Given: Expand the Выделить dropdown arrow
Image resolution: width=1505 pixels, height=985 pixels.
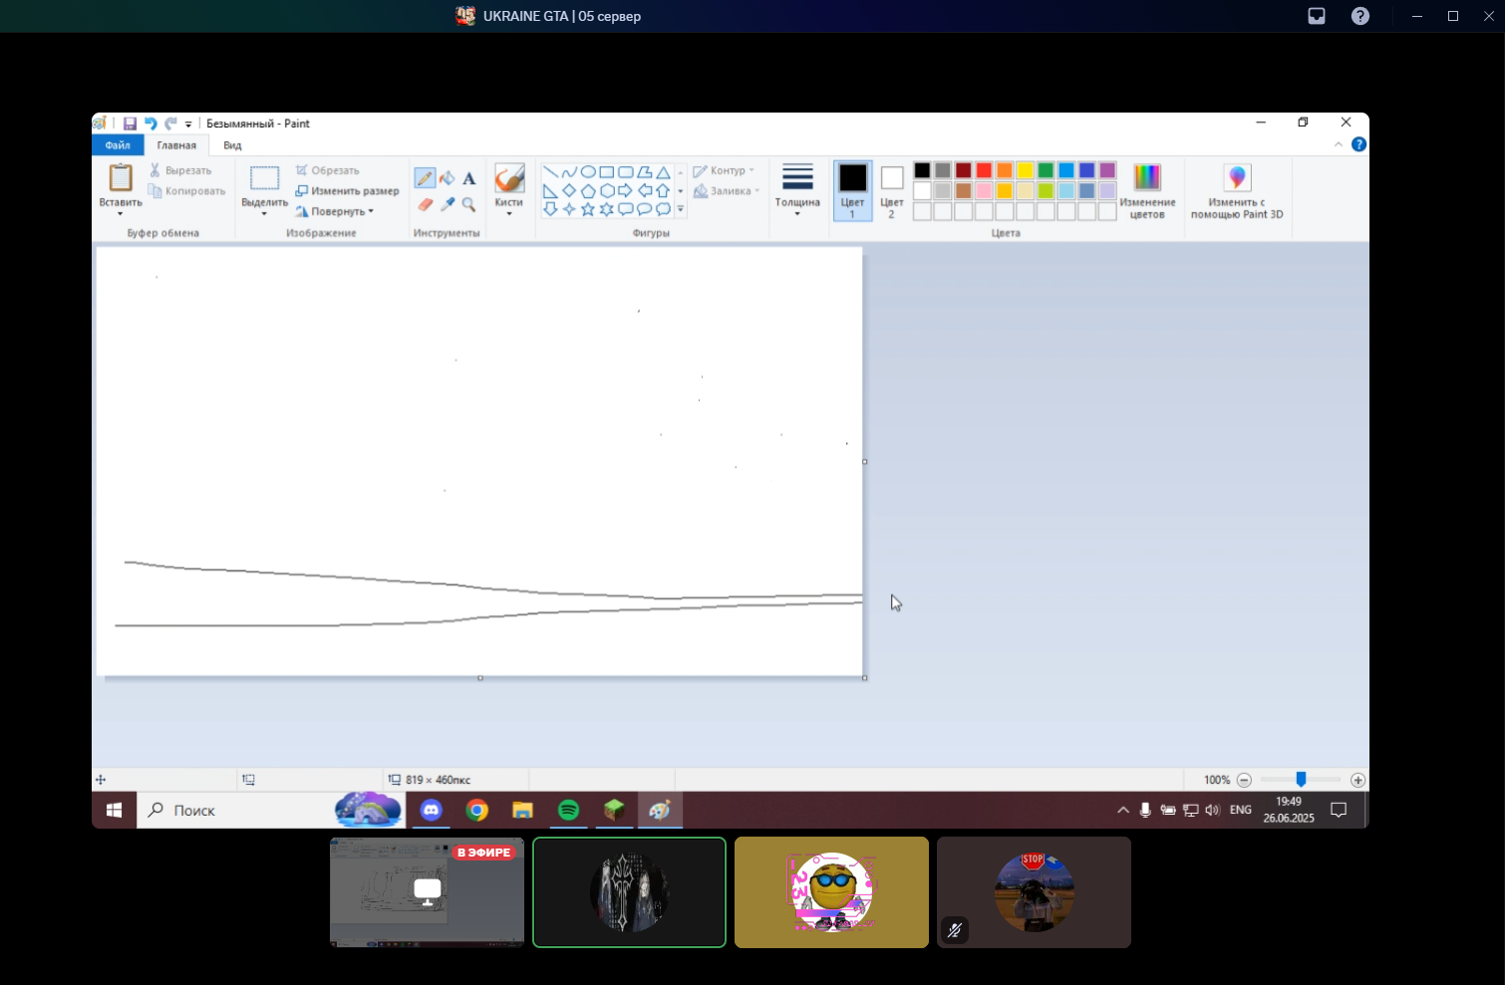Looking at the screenshot, I should tap(264, 214).
